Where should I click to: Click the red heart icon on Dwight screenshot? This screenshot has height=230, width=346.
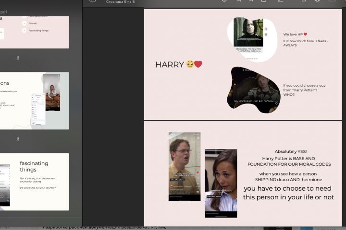[x=198, y=172]
